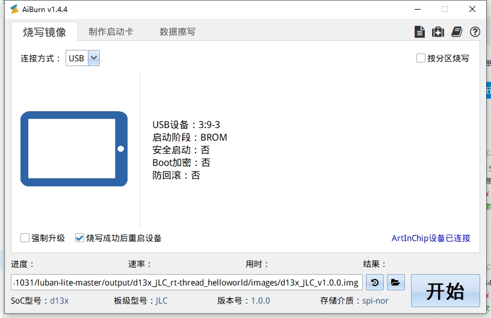Maximize the AiBurn window
The height and width of the screenshot is (318, 491).
coord(445,9)
